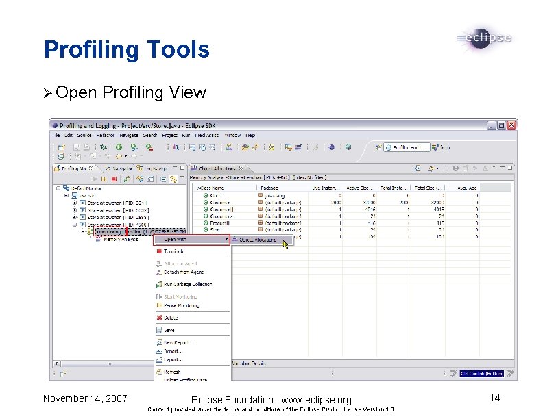Click the fast view icon in bottom-left status bar

click(x=64, y=374)
